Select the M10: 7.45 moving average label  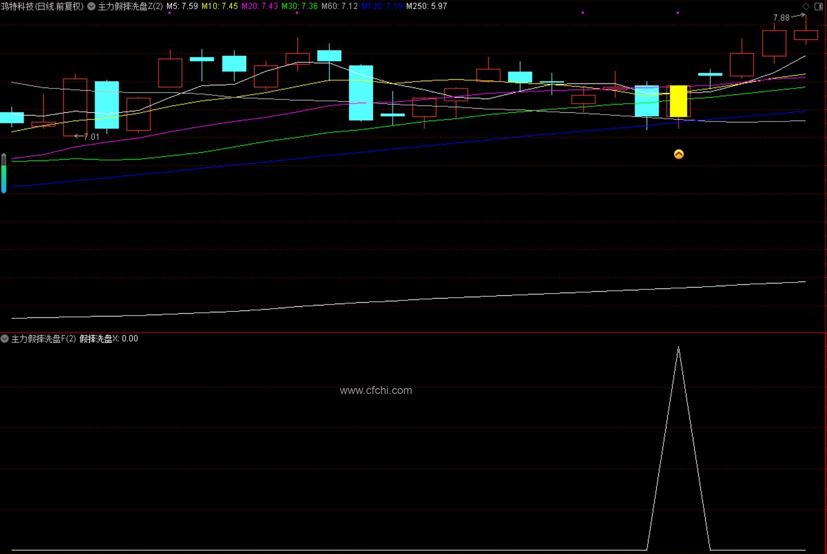point(220,6)
